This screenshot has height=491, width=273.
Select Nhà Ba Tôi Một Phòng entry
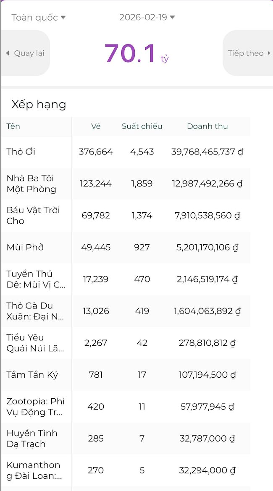point(31,184)
